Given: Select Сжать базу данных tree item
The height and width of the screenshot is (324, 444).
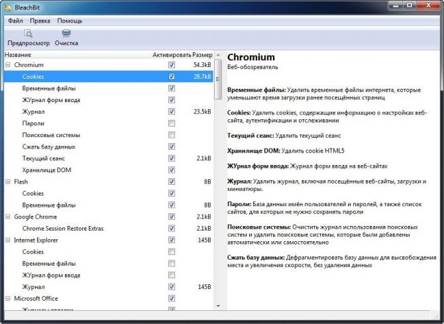Looking at the screenshot, I should point(48,146).
